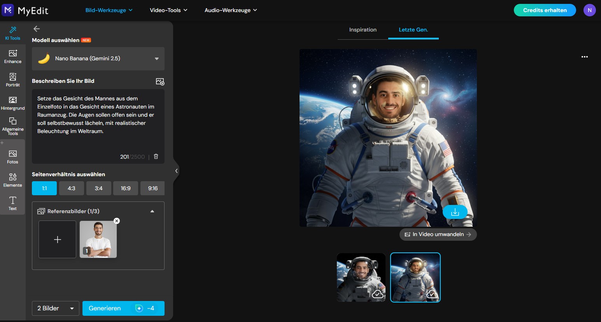Download the generated astronaut image
The height and width of the screenshot is (322, 601).
pos(455,212)
